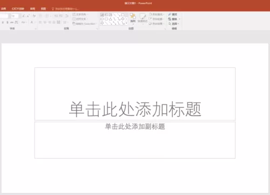
Task: Open the align text (对齐文本) menu
Action: pyautogui.click(x=80, y=19)
